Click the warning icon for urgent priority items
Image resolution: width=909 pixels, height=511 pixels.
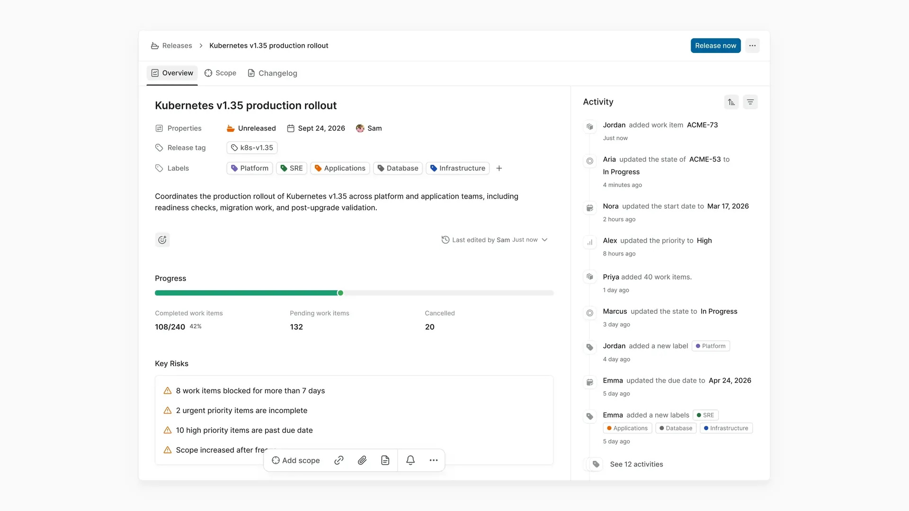click(168, 411)
